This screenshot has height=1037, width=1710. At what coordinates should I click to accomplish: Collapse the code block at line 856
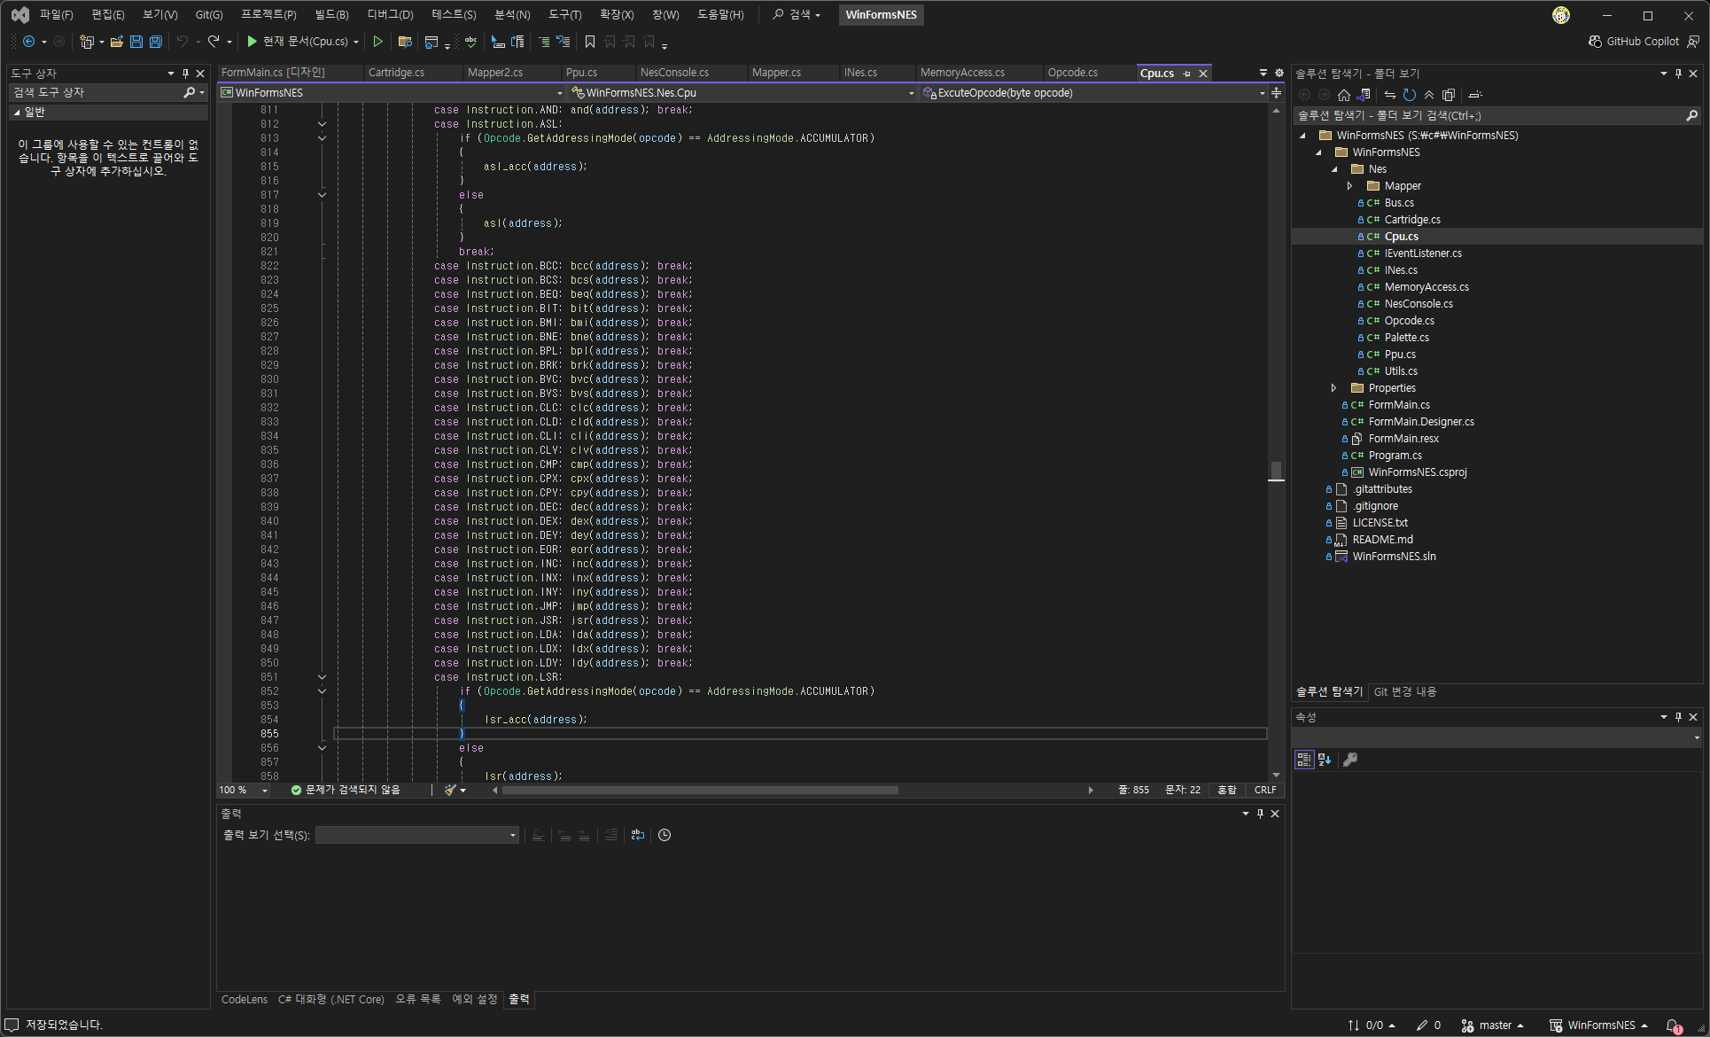322,748
